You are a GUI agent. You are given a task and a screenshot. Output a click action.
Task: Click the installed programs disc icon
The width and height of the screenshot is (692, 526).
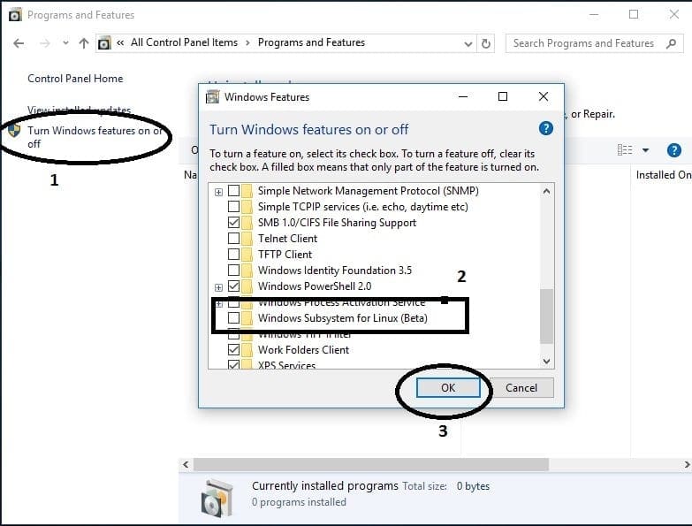click(x=217, y=498)
